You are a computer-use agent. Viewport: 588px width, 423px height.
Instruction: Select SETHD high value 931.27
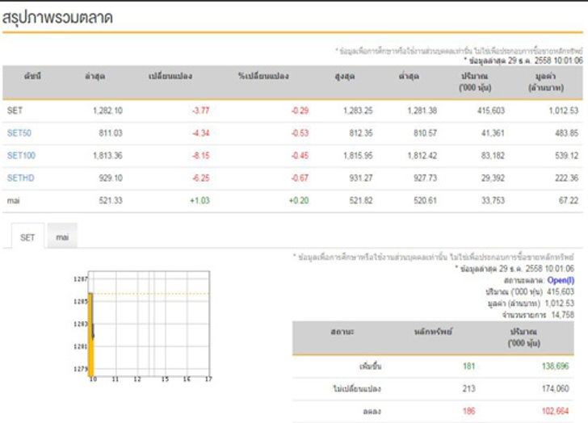[361, 178]
